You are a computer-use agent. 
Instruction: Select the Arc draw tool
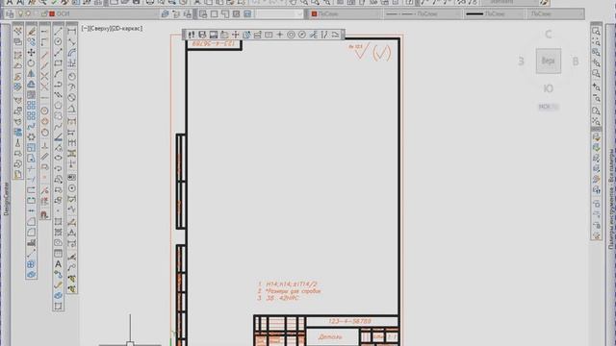[58, 73]
